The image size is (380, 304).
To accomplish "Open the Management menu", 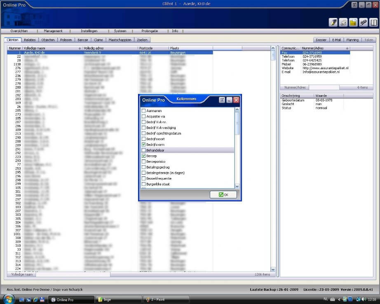I will coord(53,31).
